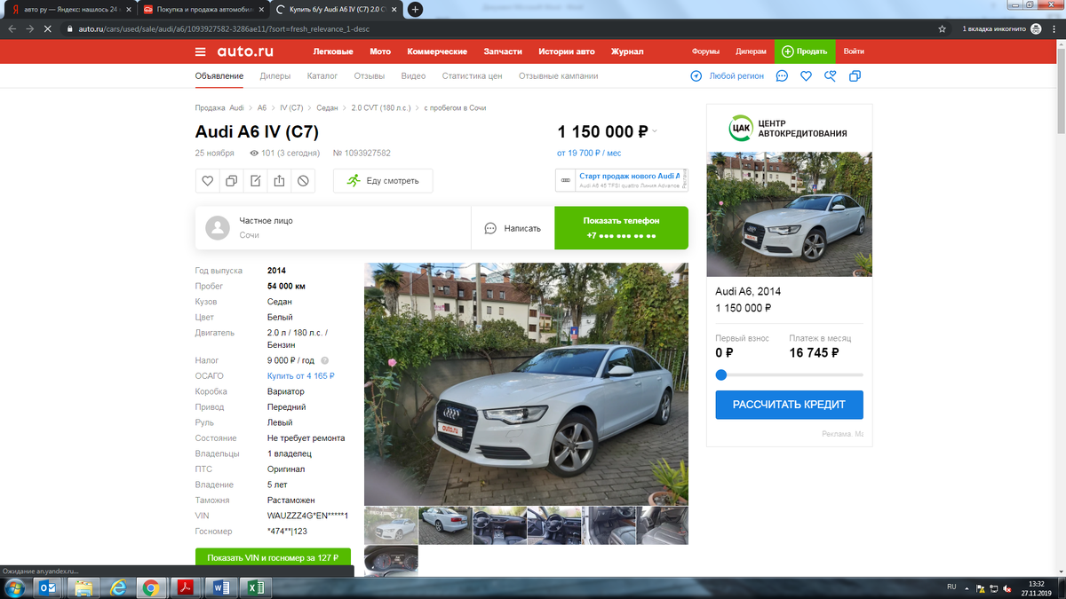1066x599 pixels.
Task: Click the Купить от 4 165 ₽ OSAGO link
Action: point(301,376)
